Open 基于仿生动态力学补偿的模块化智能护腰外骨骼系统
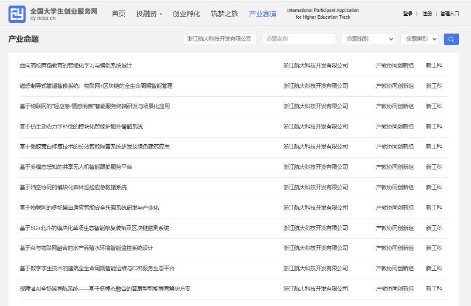The height and width of the screenshot is (306, 471). tap(81, 127)
